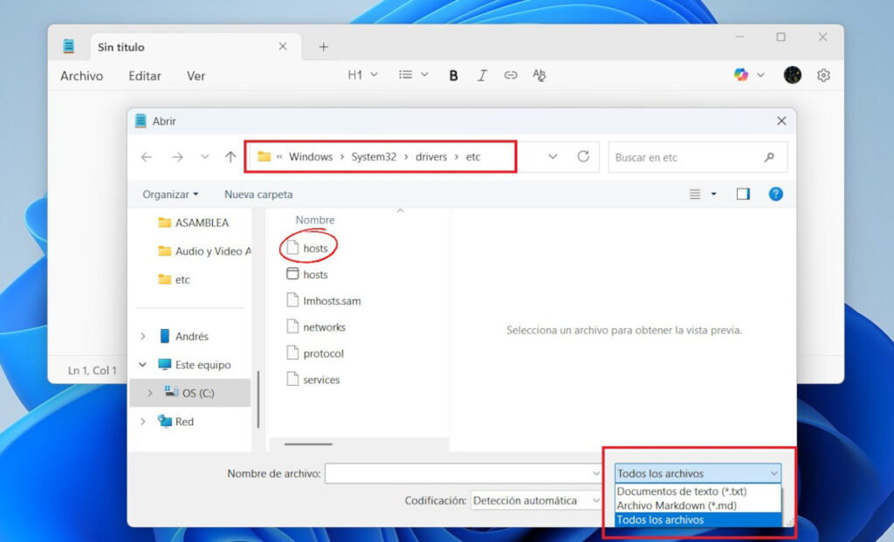Apply italic formatting
Image resolution: width=894 pixels, height=542 pixels.
point(482,75)
